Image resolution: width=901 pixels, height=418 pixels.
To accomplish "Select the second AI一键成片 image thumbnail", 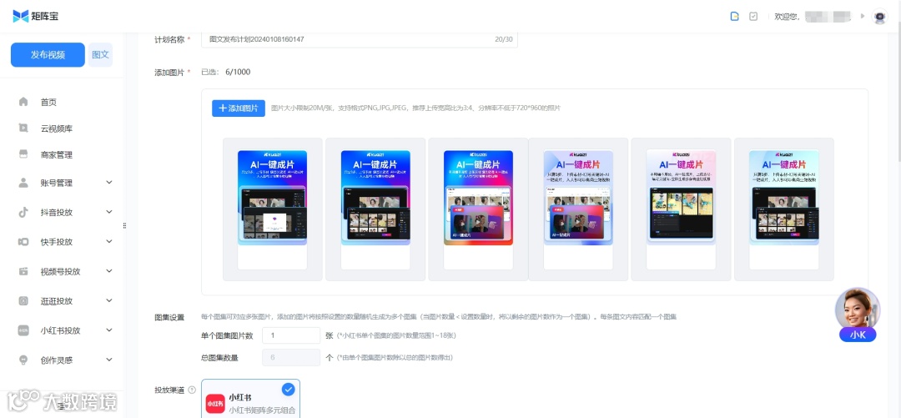I will [375, 209].
